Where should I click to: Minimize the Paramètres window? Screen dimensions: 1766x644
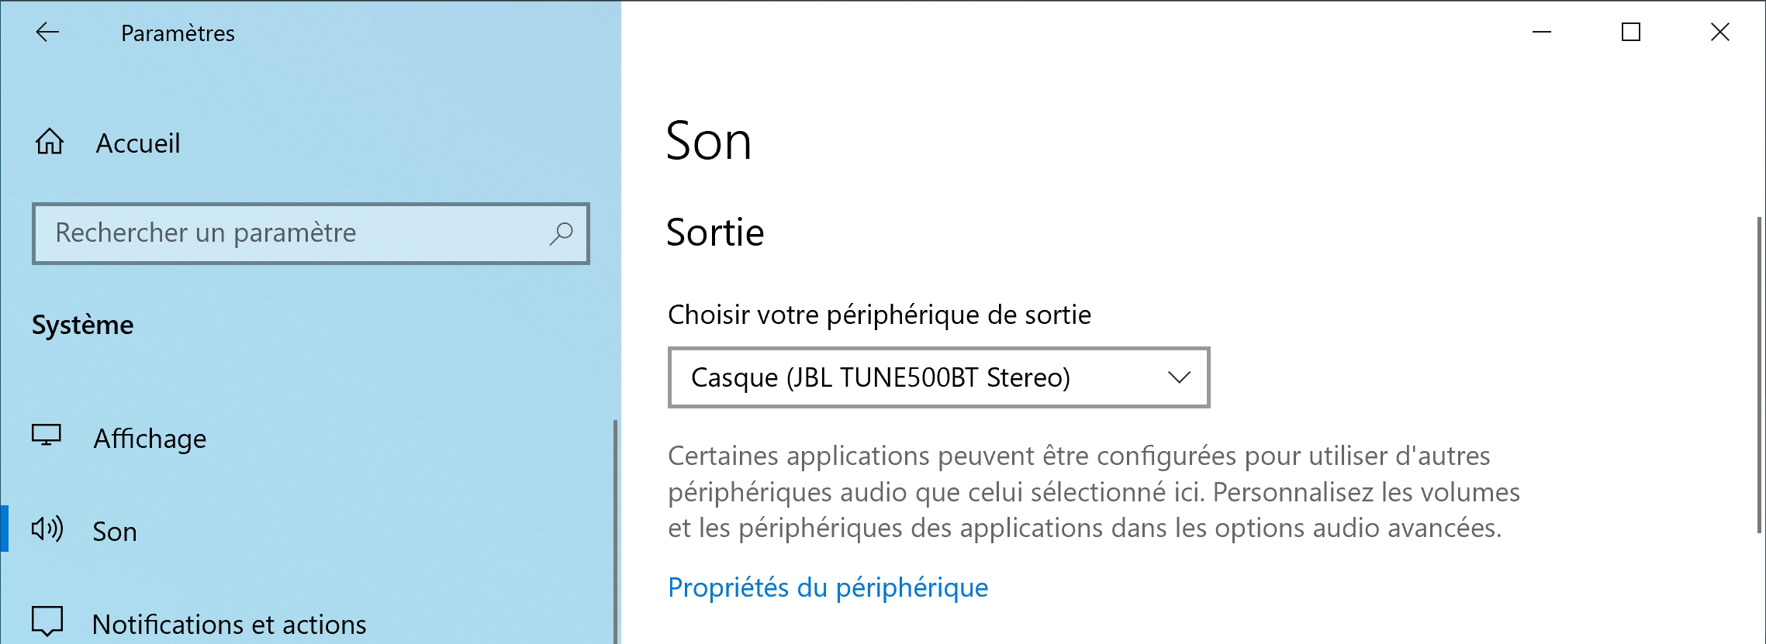pyautogui.click(x=1542, y=32)
